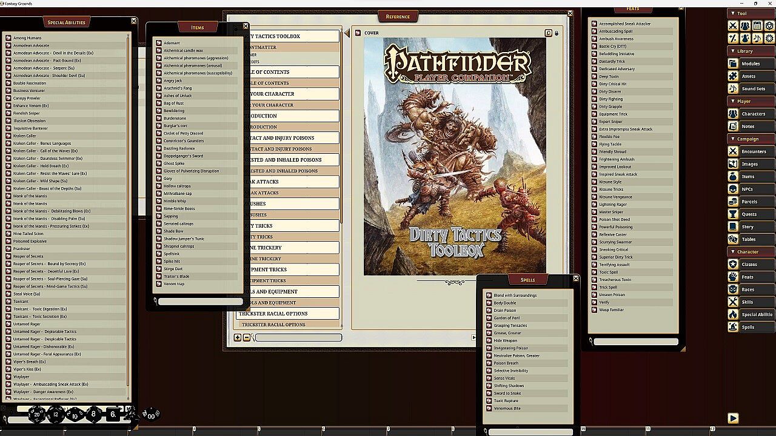
Task: Pick the d20 die at the bottom
Action: 37,415
